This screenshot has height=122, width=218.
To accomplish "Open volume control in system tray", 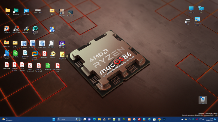I will tap(203, 119).
